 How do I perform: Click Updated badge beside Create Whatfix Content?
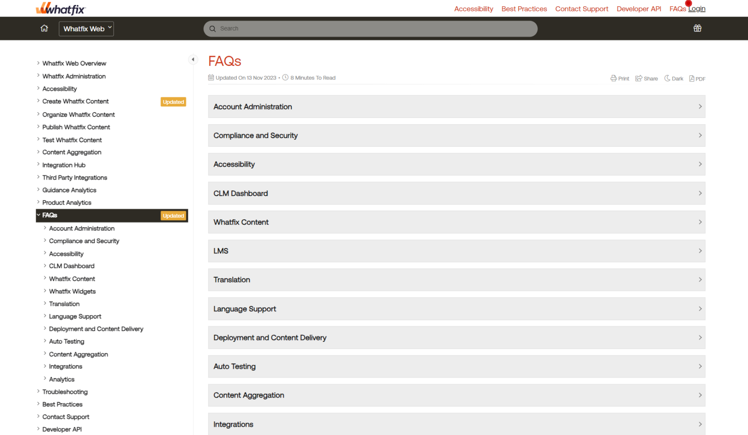(173, 102)
